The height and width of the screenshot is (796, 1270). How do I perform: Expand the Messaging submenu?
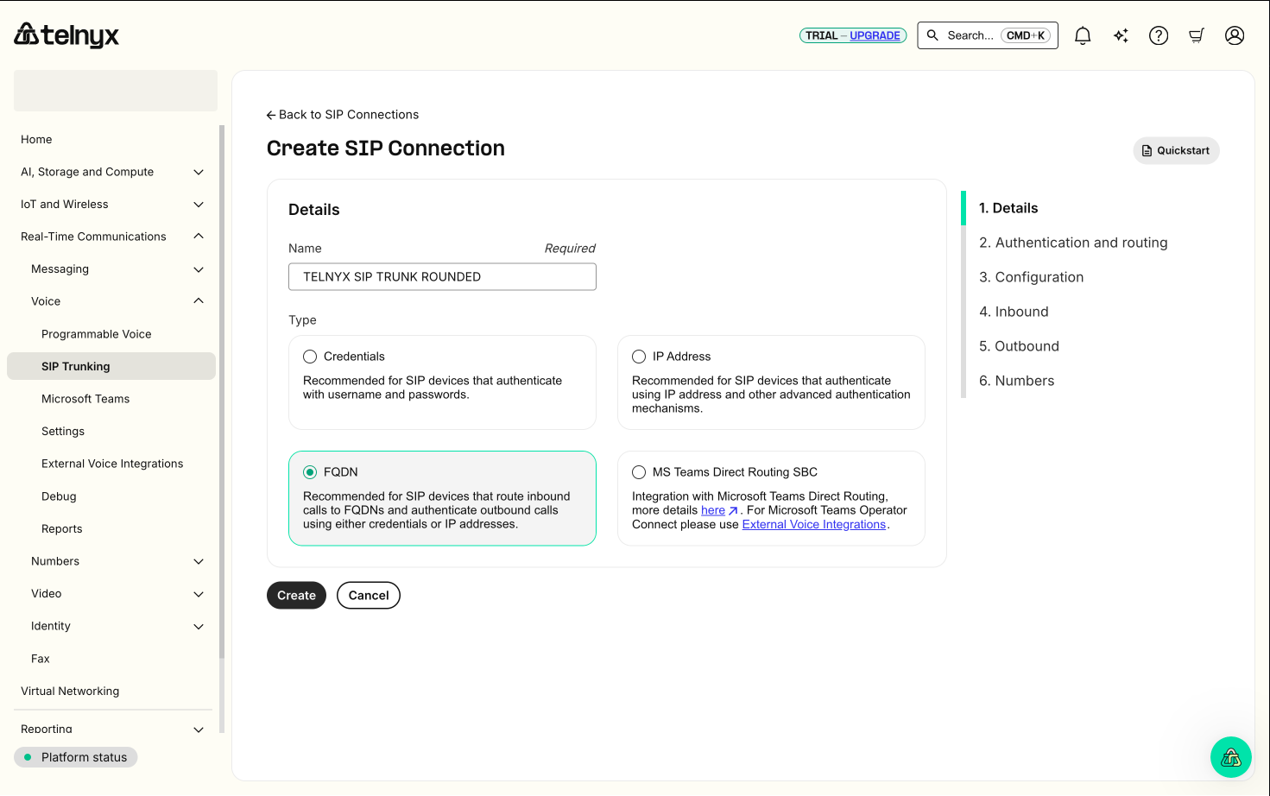click(x=199, y=269)
